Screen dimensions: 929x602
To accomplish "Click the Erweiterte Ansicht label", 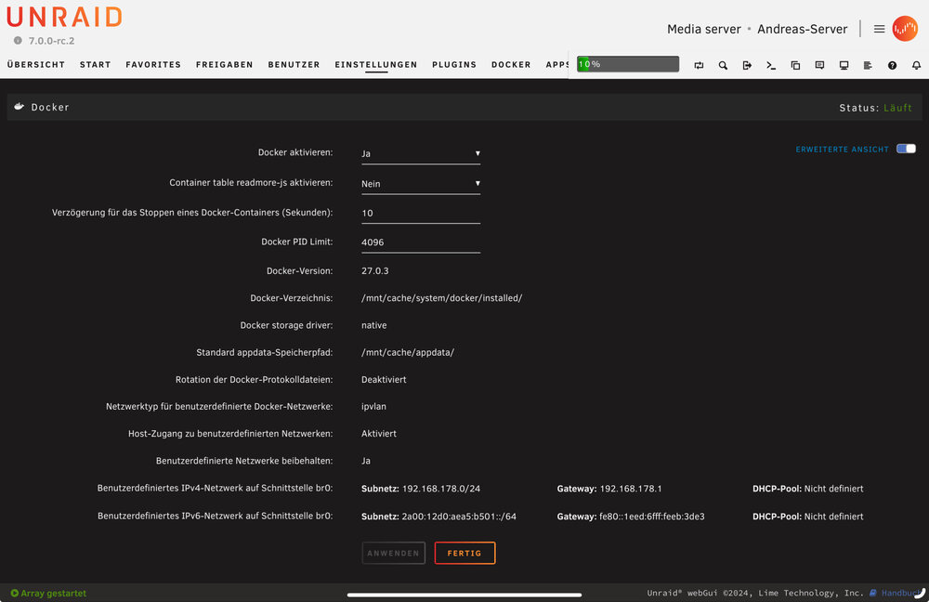I will tap(842, 150).
